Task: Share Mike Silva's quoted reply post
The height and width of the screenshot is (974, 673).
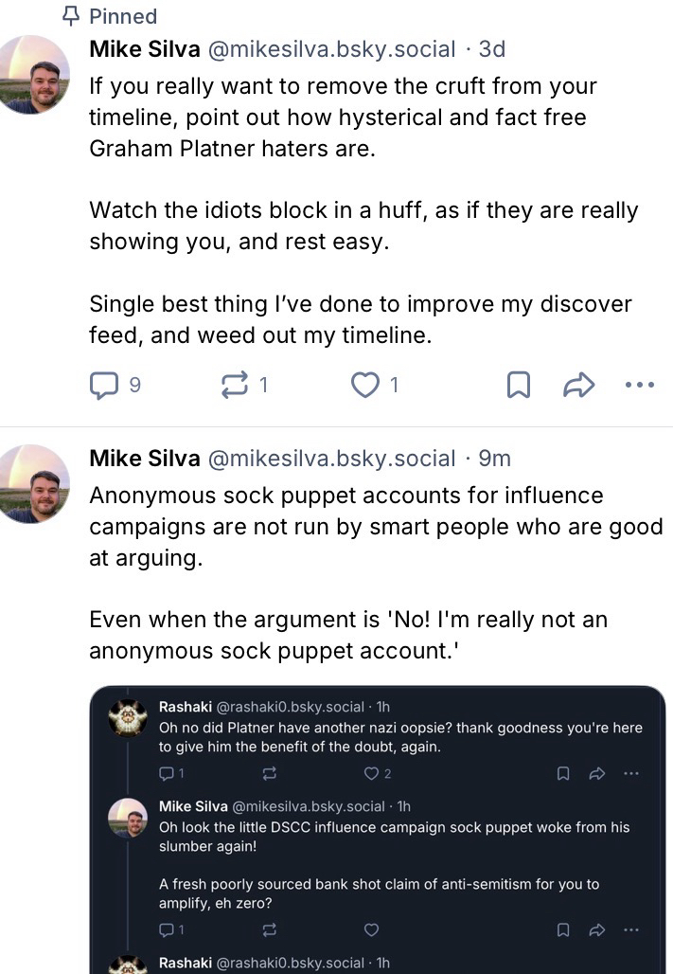Action: click(597, 929)
